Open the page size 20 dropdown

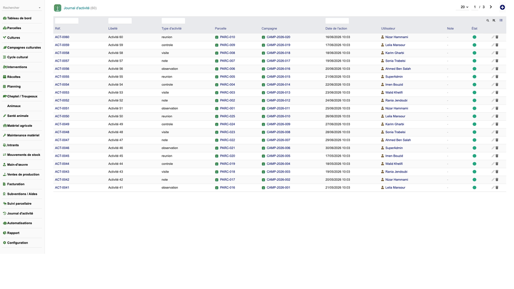click(464, 7)
